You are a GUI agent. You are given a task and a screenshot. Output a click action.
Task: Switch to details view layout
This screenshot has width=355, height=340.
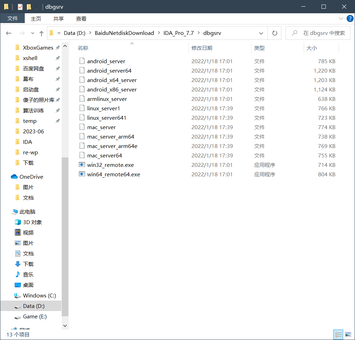tap(339, 334)
